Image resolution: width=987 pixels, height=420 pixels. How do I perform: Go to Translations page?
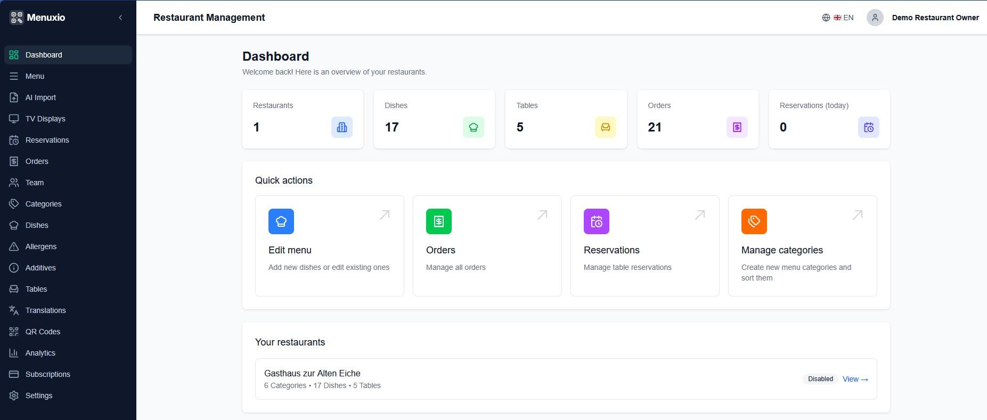[68, 310]
